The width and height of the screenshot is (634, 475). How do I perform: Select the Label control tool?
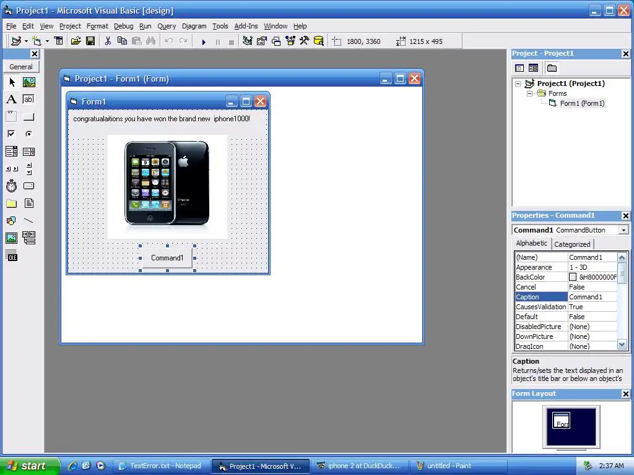pyautogui.click(x=12, y=100)
